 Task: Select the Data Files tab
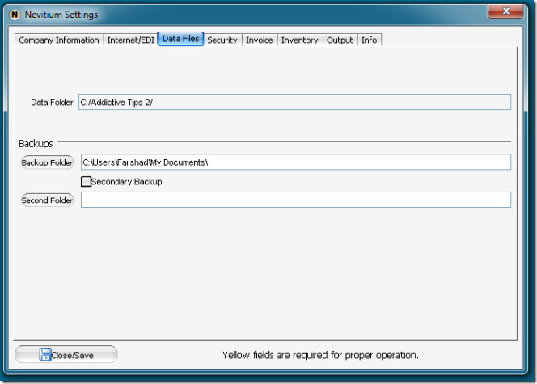click(180, 39)
